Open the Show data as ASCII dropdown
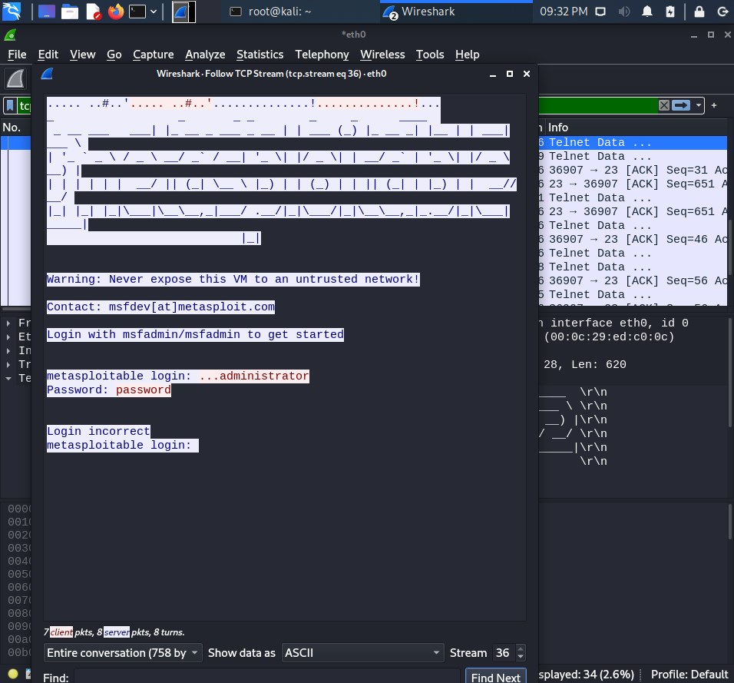The width and height of the screenshot is (734, 683). 363,653
